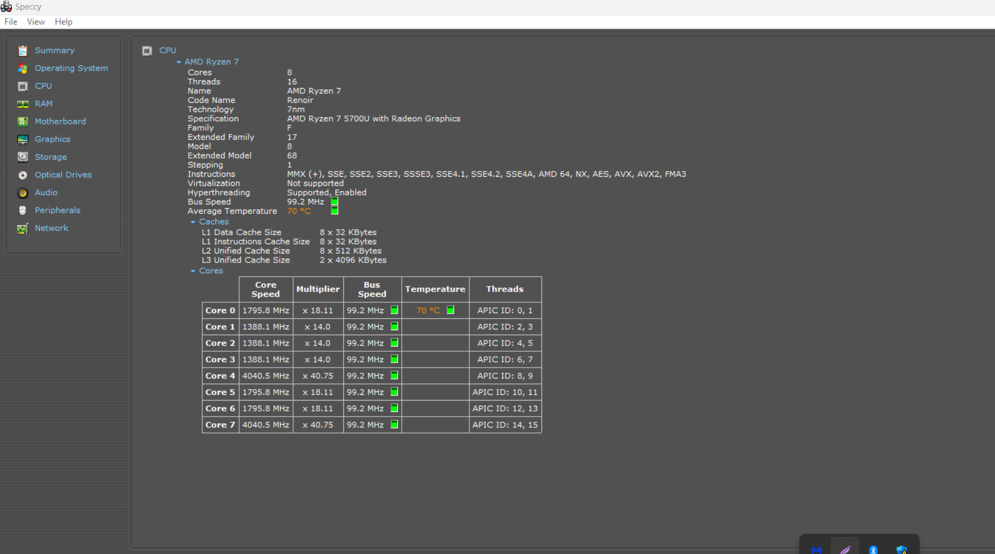Select the Core 0 row label

click(220, 310)
